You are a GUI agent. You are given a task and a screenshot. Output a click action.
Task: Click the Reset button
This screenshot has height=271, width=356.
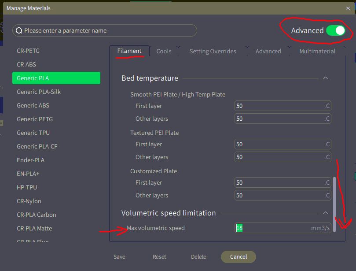tap(159, 257)
